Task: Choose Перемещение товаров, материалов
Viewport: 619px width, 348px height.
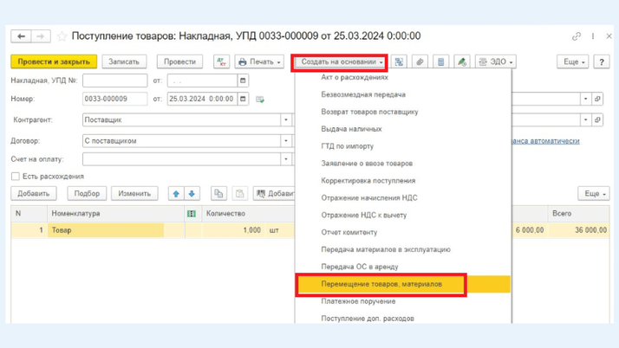Action: (x=403, y=284)
